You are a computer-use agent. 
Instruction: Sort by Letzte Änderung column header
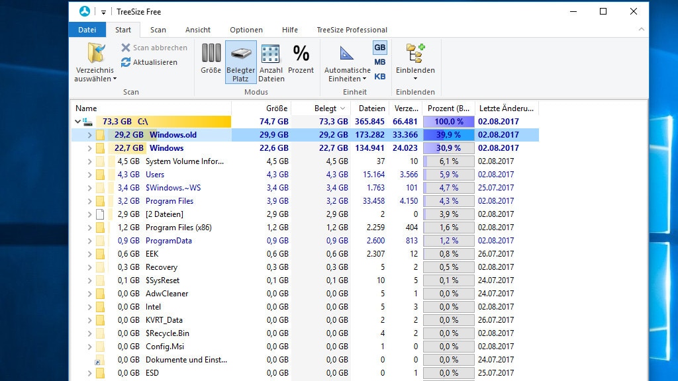pyautogui.click(x=507, y=108)
